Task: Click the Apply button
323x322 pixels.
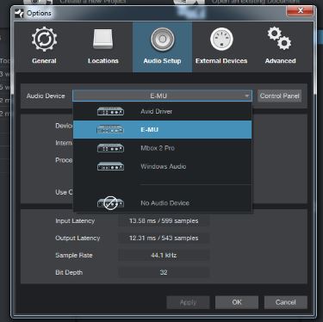Action: (188, 302)
